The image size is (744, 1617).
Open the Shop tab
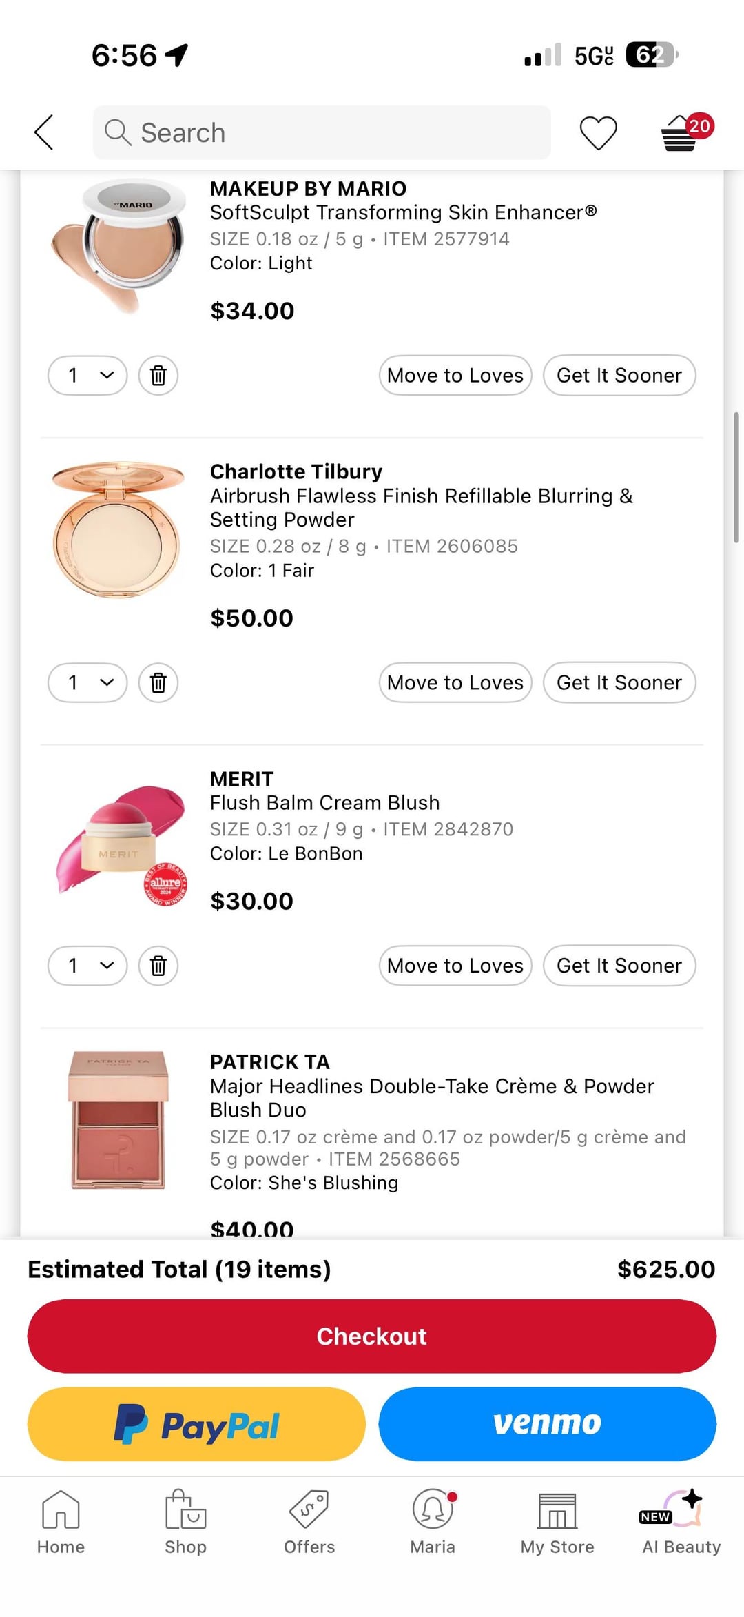pyautogui.click(x=185, y=1523)
